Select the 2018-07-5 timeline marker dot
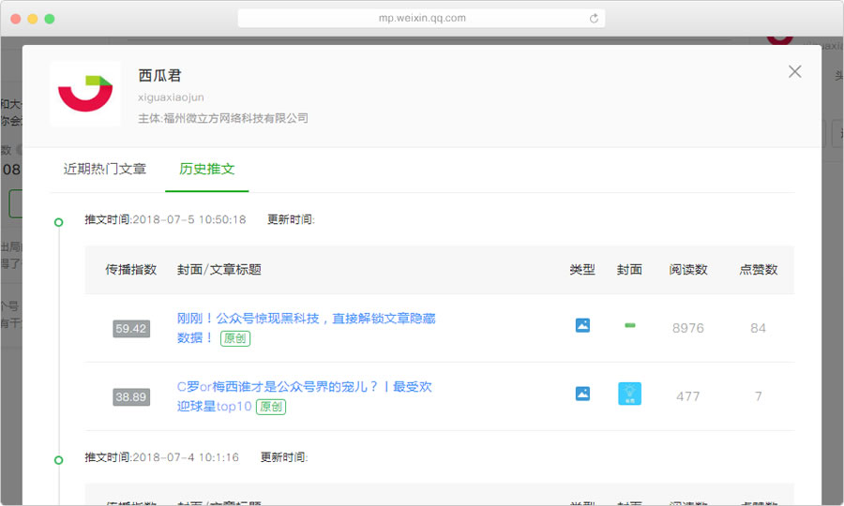 tap(59, 222)
